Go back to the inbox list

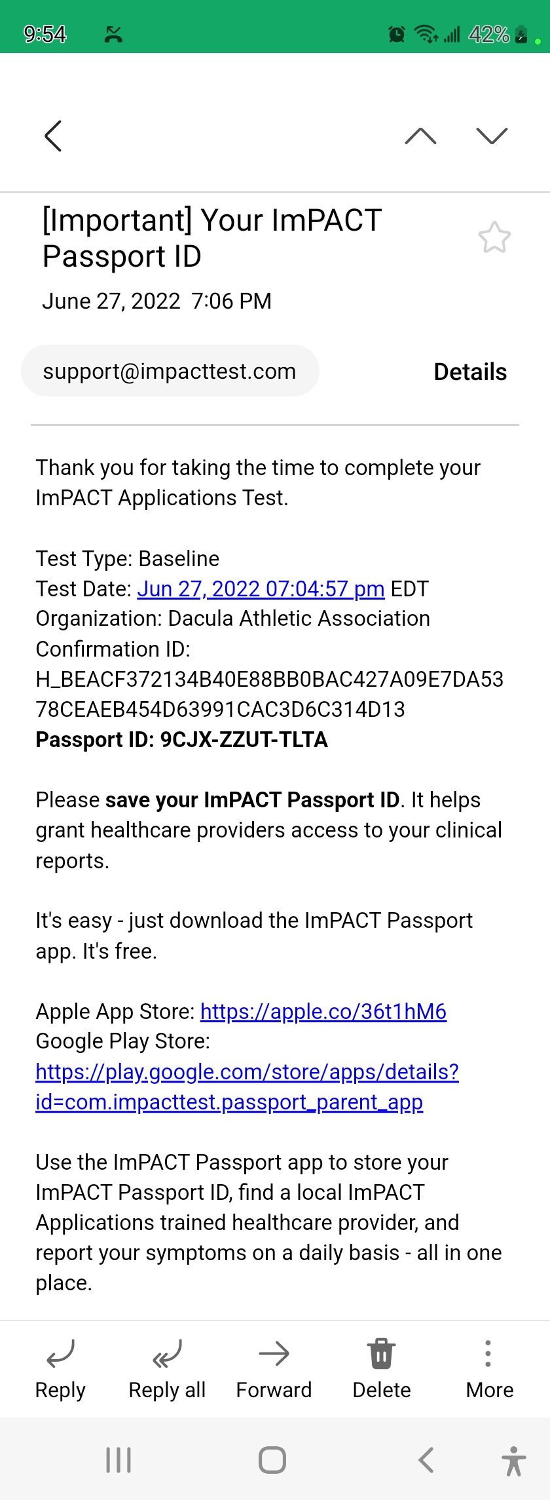click(x=53, y=136)
